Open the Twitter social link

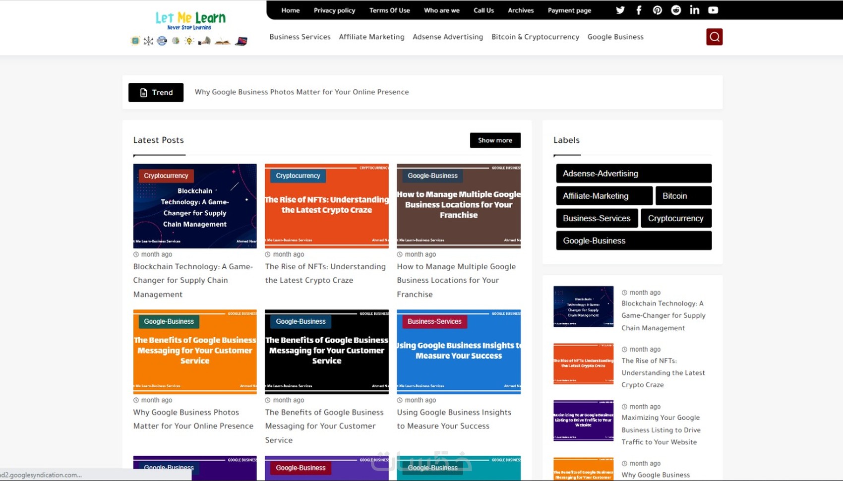click(620, 10)
